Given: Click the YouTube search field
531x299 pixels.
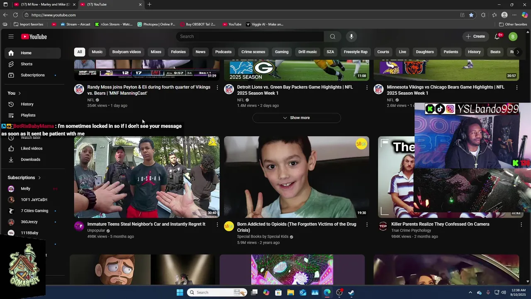Looking at the screenshot, I should (250, 37).
